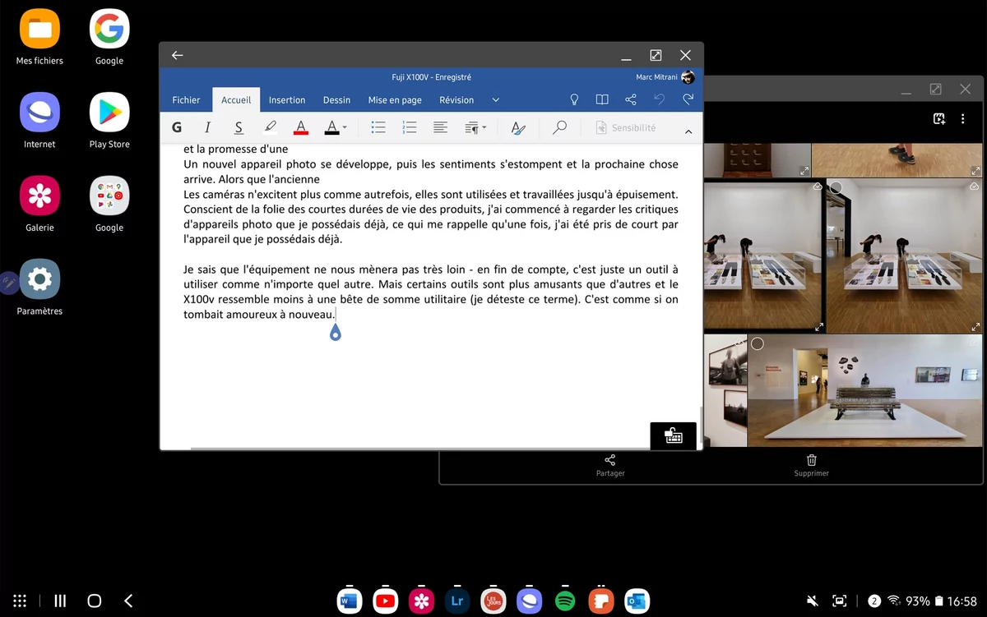
Task: Switch to the Insertion tab
Action: [x=287, y=100]
